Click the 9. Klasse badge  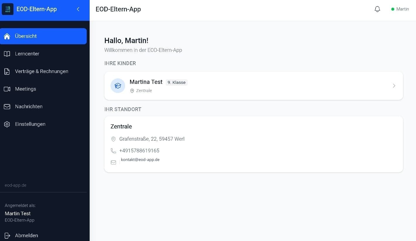pos(177,82)
